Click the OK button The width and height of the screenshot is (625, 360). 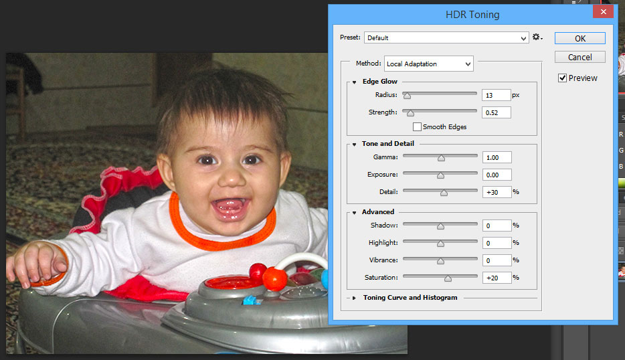click(579, 38)
